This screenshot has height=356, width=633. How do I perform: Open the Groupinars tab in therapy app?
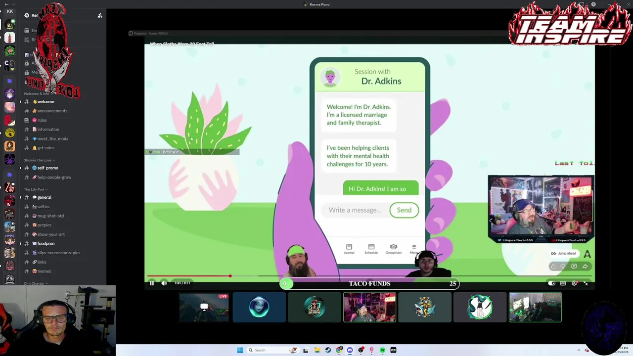(394, 249)
